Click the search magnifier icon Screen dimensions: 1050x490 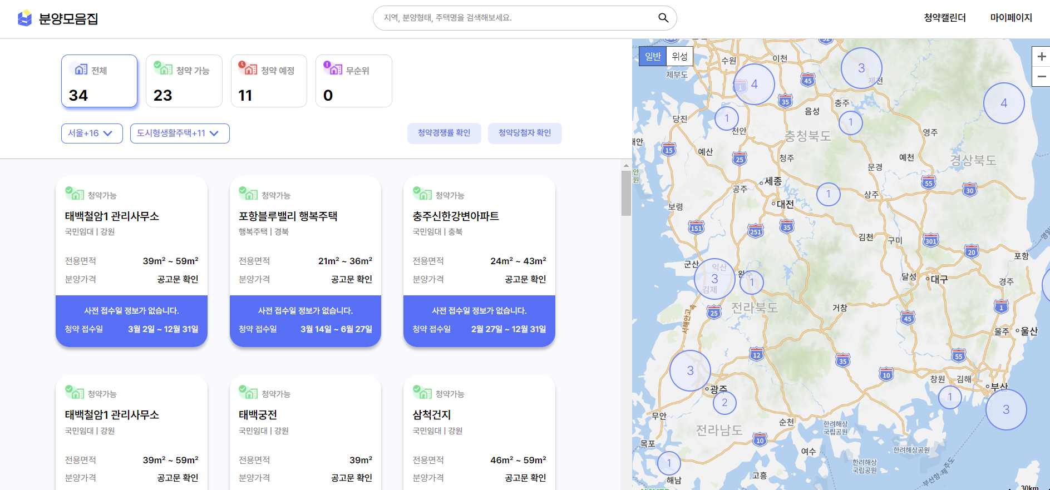click(663, 18)
